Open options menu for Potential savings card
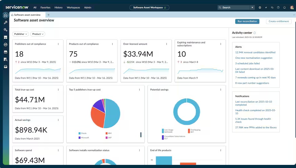The width and height of the screenshot is (296, 168). pos(221,90)
